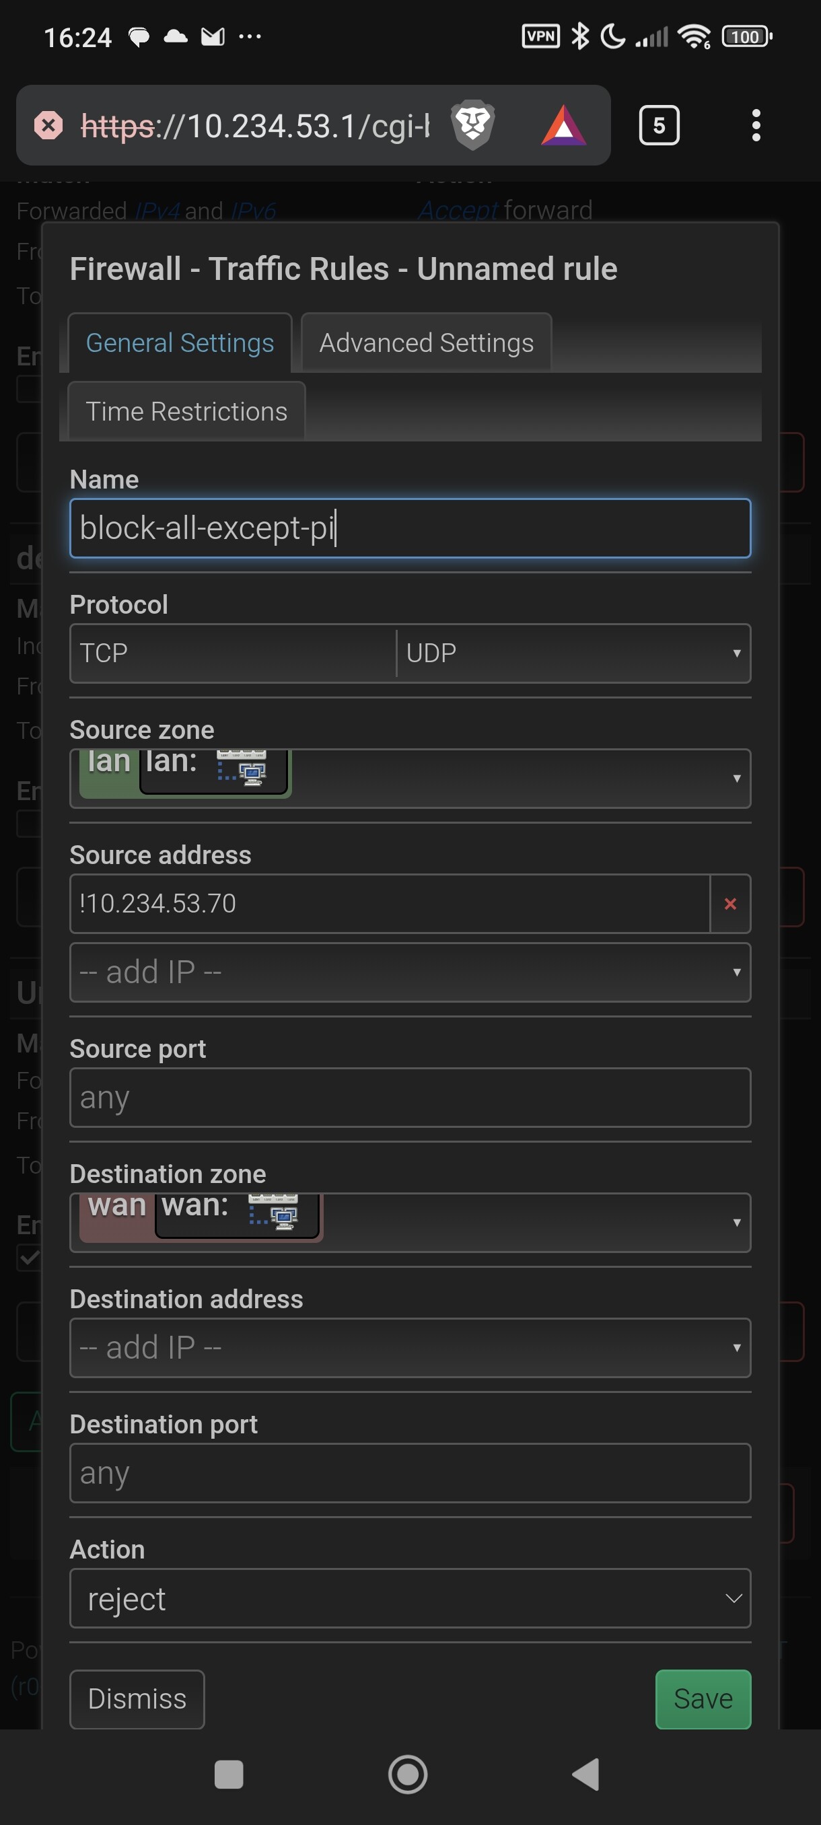Click the Destination port input field
This screenshot has width=821, height=1825.
(409, 1473)
